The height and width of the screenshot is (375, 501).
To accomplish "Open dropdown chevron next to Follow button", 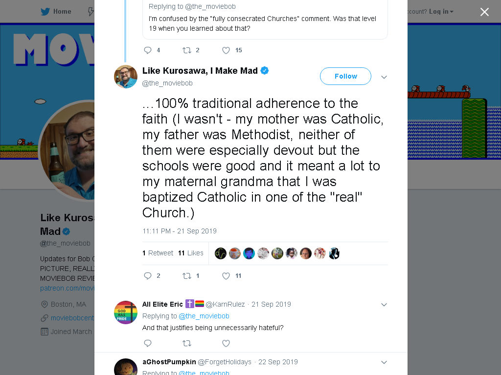I will tap(384, 77).
